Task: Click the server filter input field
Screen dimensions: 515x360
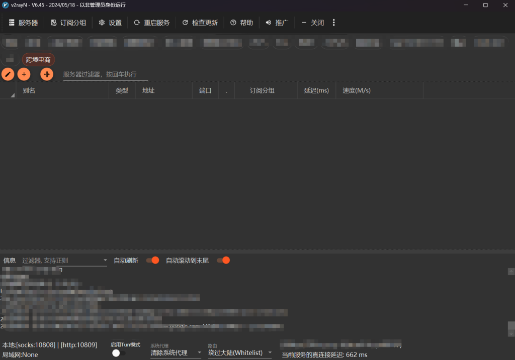Action: point(105,74)
